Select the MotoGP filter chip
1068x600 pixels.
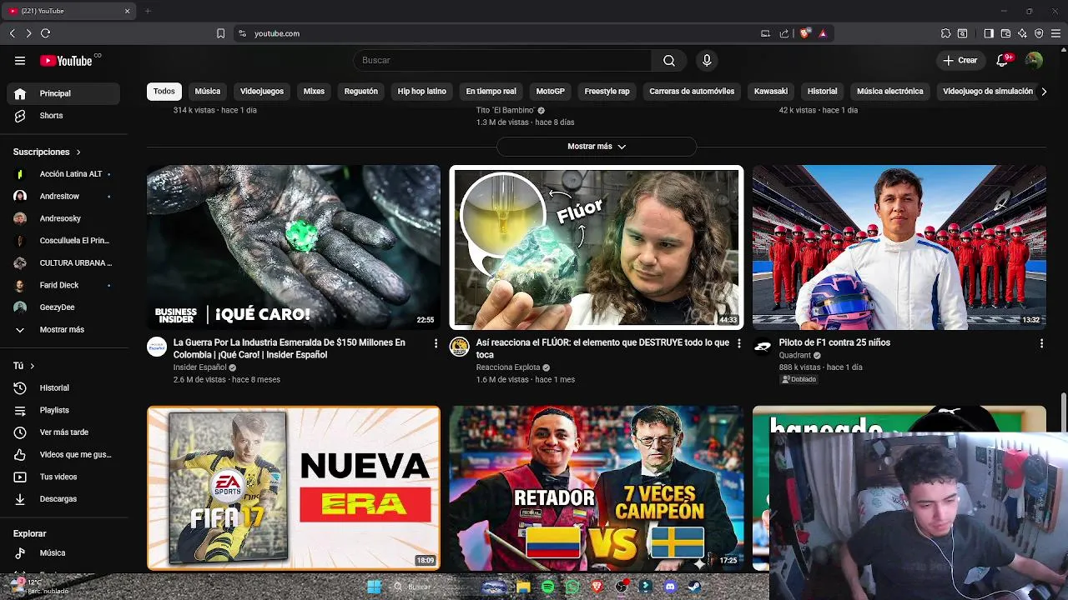tap(551, 91)
